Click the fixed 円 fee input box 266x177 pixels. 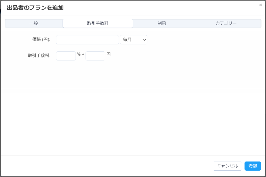pos(95,56)
